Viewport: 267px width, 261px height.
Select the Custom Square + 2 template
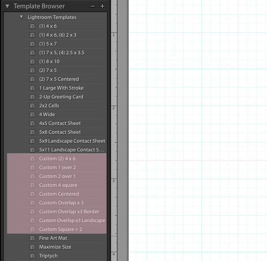point(62,230)
